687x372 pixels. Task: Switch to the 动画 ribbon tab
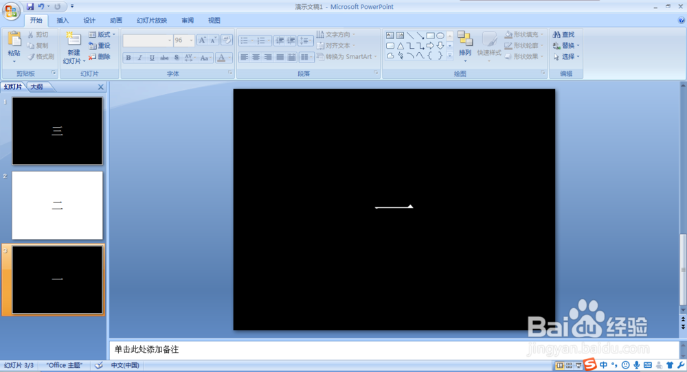(x=116, y=21)
